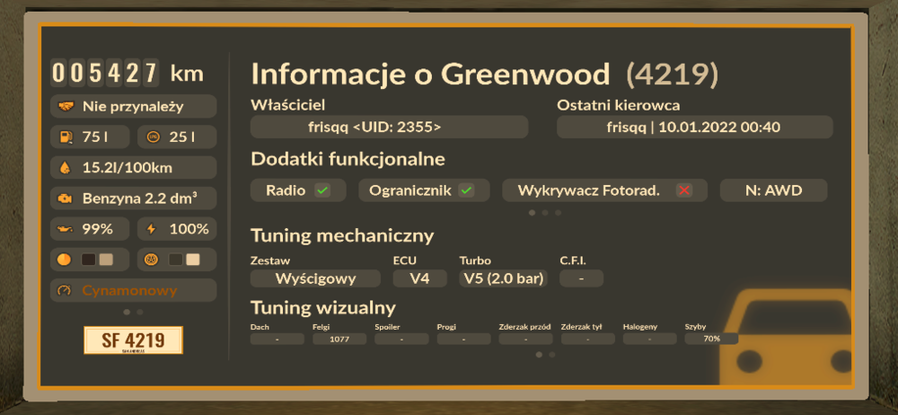Click the last driver field frisqq 10.01.2022
The height and width of the screenshot is (415, 898).
coord(695,127)
